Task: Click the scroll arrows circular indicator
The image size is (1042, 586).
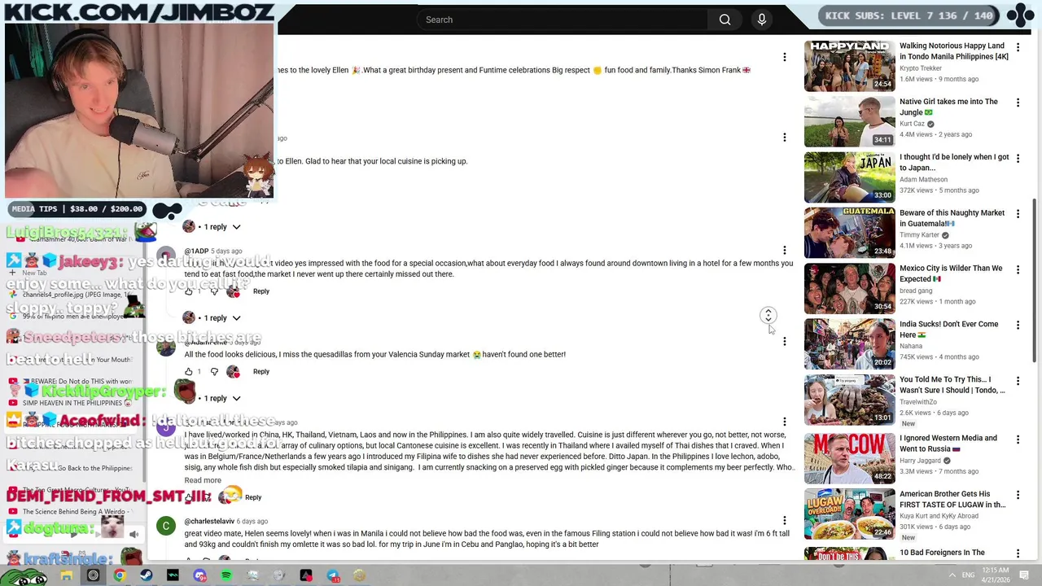Action: tap(768, 315)
